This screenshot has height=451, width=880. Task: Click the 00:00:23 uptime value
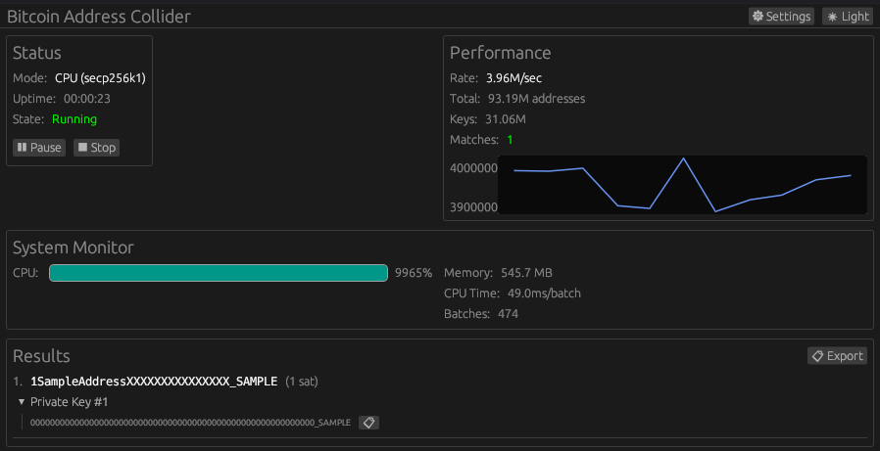point(87,99)
